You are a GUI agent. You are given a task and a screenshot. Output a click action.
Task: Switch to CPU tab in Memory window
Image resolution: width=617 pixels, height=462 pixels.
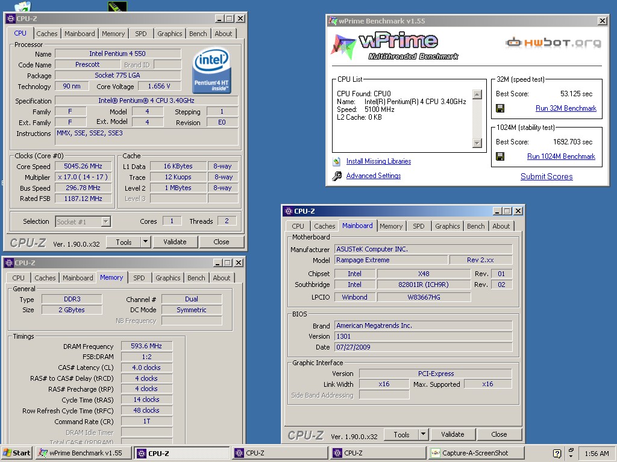coord(18,278)
